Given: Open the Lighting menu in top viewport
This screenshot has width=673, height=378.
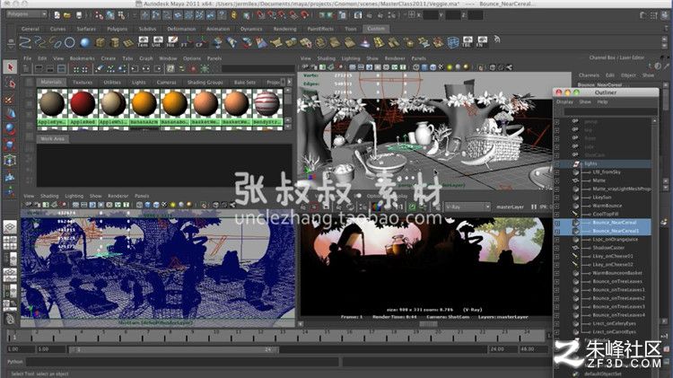Looking at the screenshot, I should tap(351, 58).
